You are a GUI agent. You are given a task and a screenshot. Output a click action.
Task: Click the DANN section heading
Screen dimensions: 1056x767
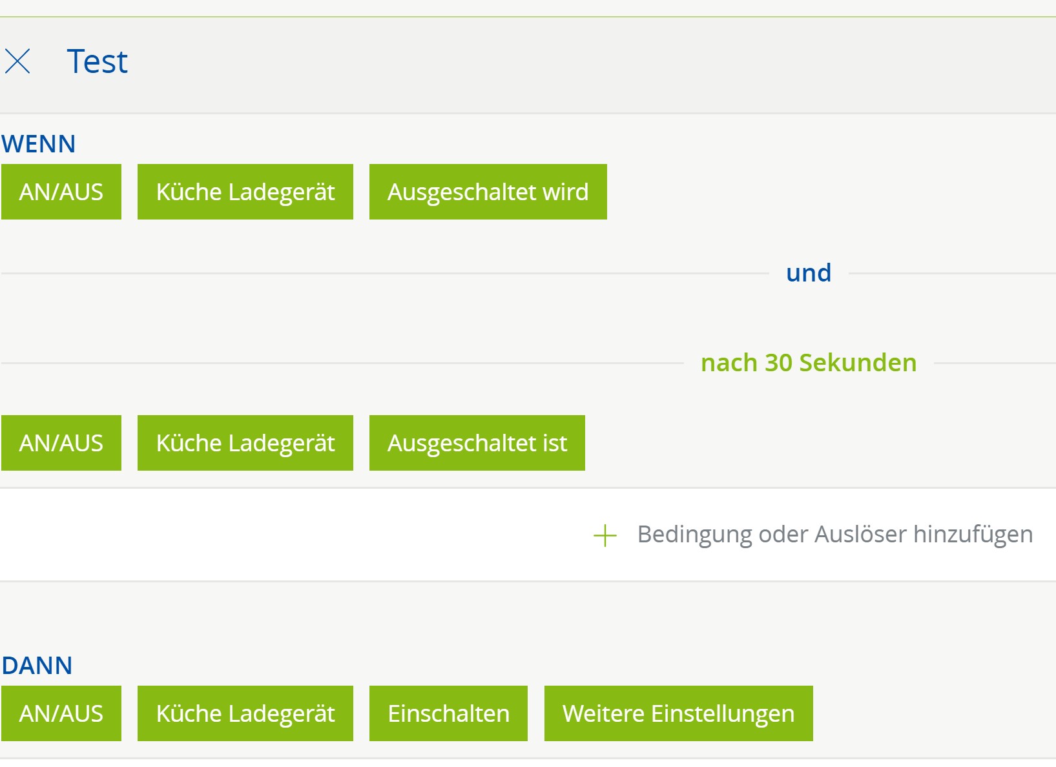click(x=37, y=666)
